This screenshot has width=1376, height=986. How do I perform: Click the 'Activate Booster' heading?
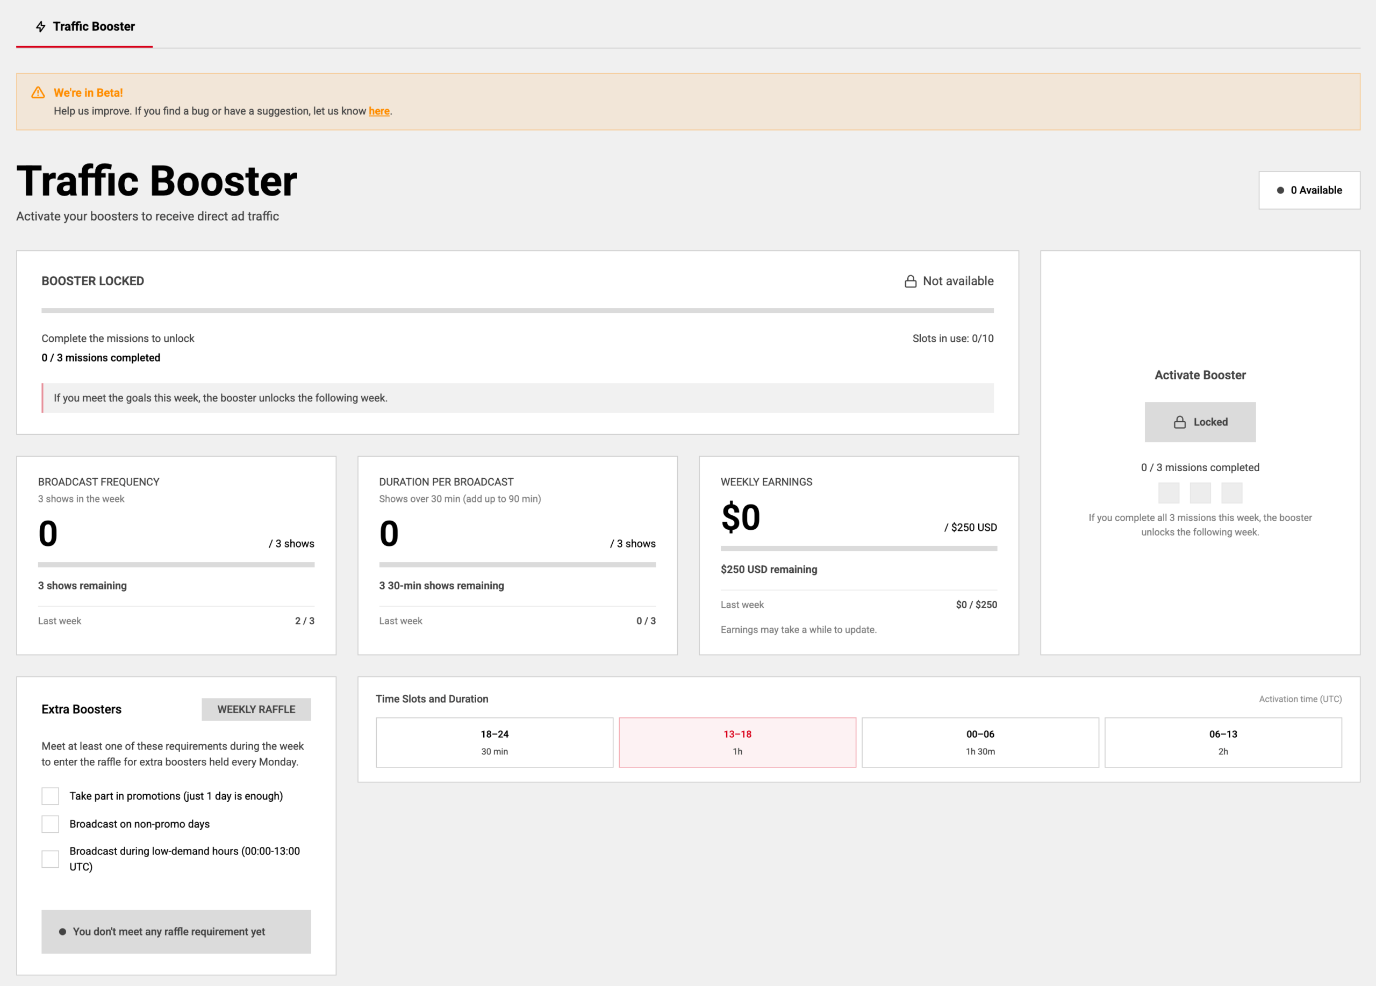[1200, 376]
